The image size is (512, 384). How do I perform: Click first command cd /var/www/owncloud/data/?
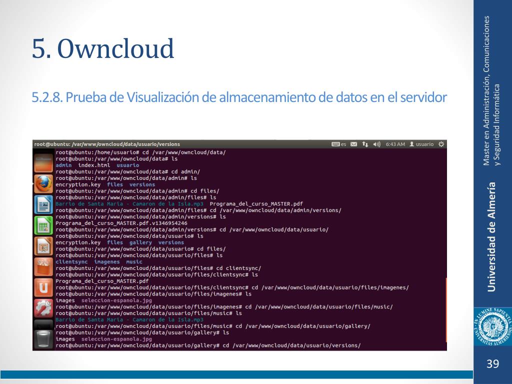(x=140, y=152)
